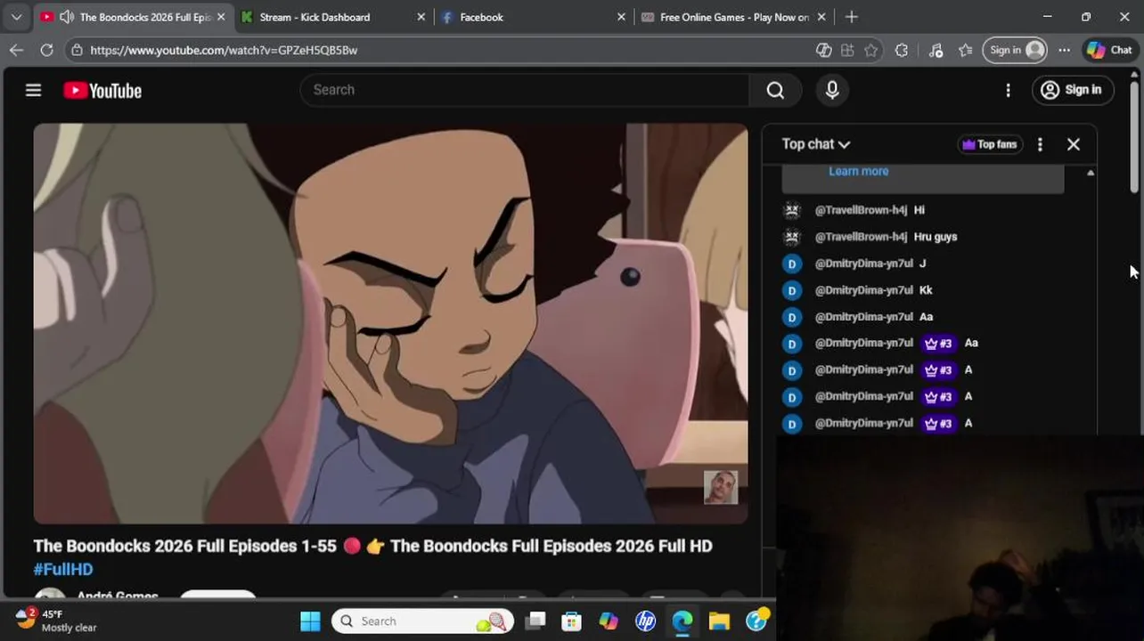
Task: Open the tab actions dropdown menu
Action: tap(16, 17)
